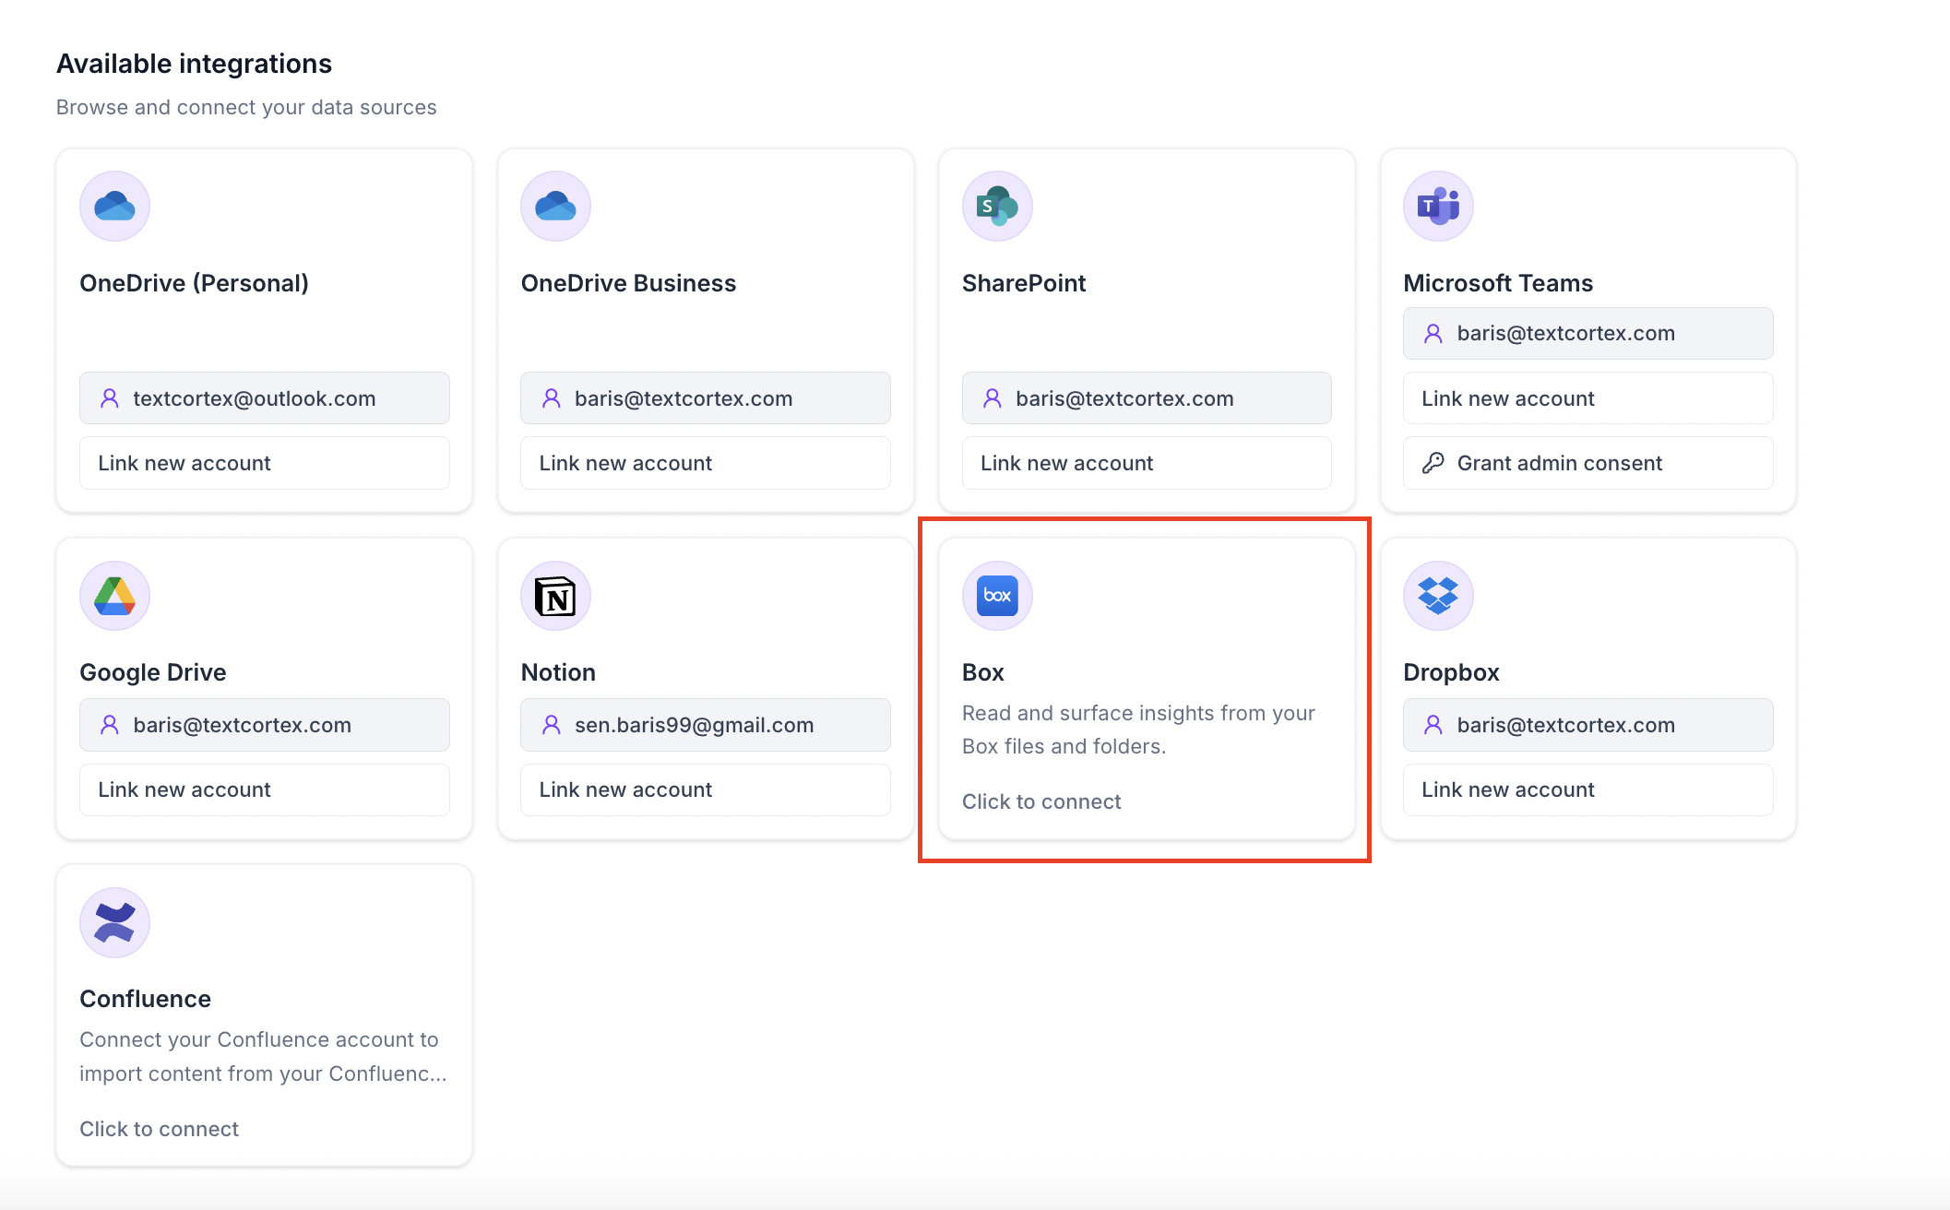Click the Notion logo icon

(x=555, y=596)
